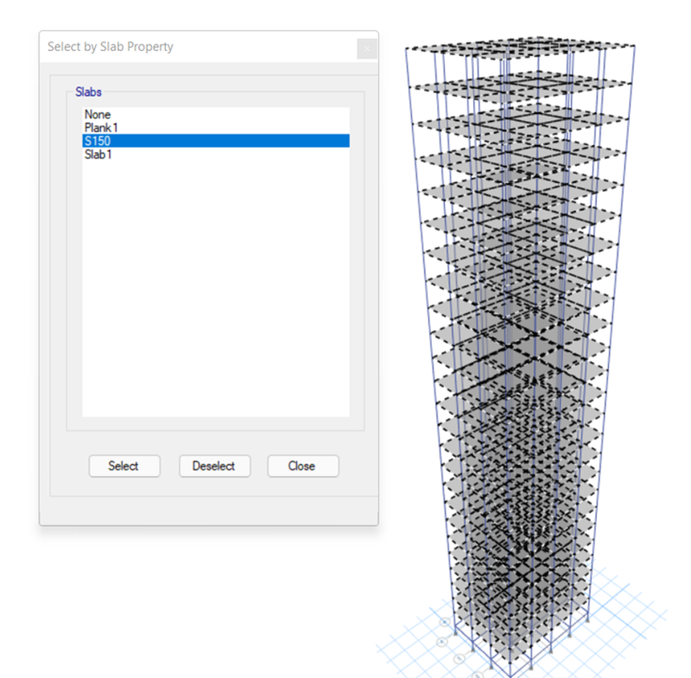This screenshot has height=678, width=691.
Task: Close the Select by Slab Property window
Action: click(366, 48)
